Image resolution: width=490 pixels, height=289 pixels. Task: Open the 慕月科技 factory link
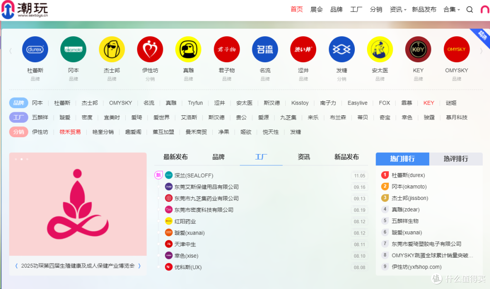click(456, 117)
